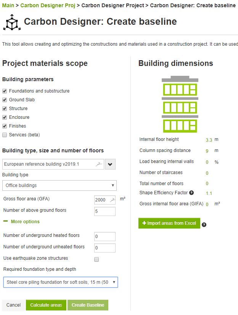
Task: Click the minus icon beside More options
Action: 6,222
